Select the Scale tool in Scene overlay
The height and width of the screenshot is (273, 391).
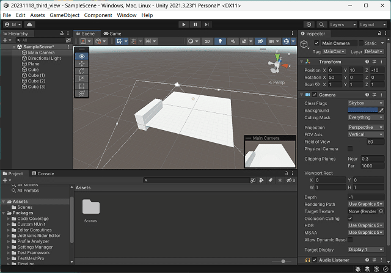pos(81,79)
